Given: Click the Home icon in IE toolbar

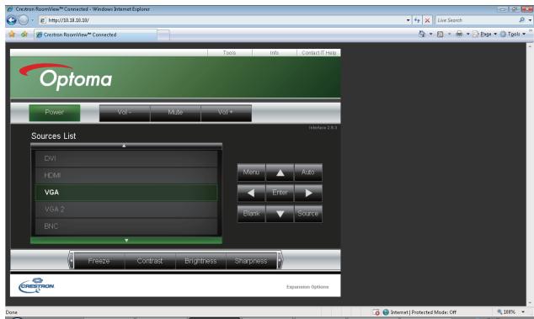Looking at the screenshot, I should (422, 34).
